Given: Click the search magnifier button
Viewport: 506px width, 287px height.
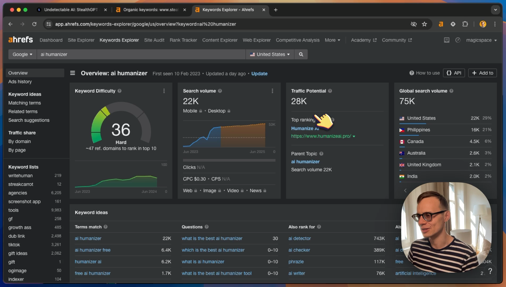Looking at the screenshot, I should coord(301,54).
